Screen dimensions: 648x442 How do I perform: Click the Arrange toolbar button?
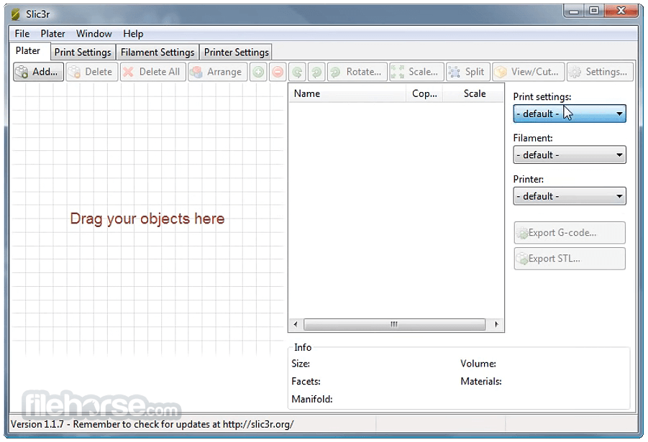coord(218,72)
